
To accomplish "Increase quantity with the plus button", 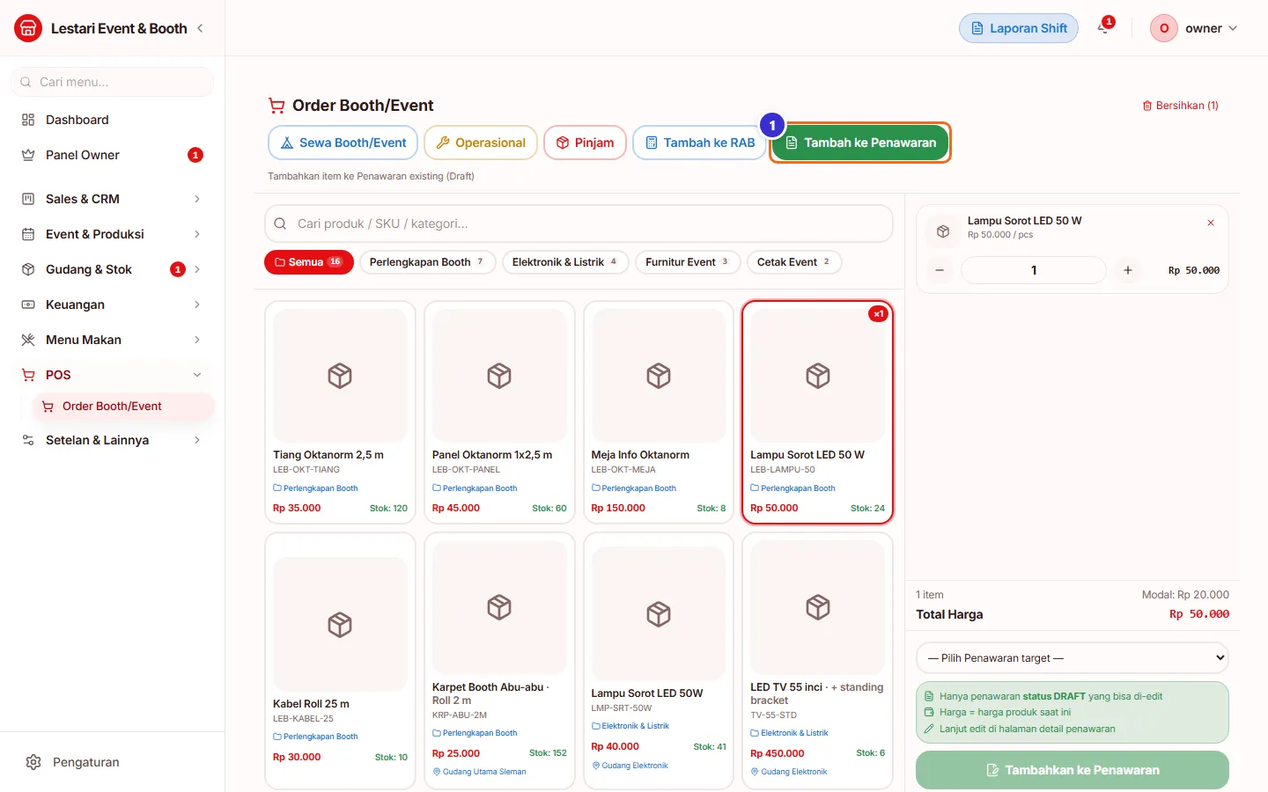I will pyautogui.click(x=1128, y=270).
